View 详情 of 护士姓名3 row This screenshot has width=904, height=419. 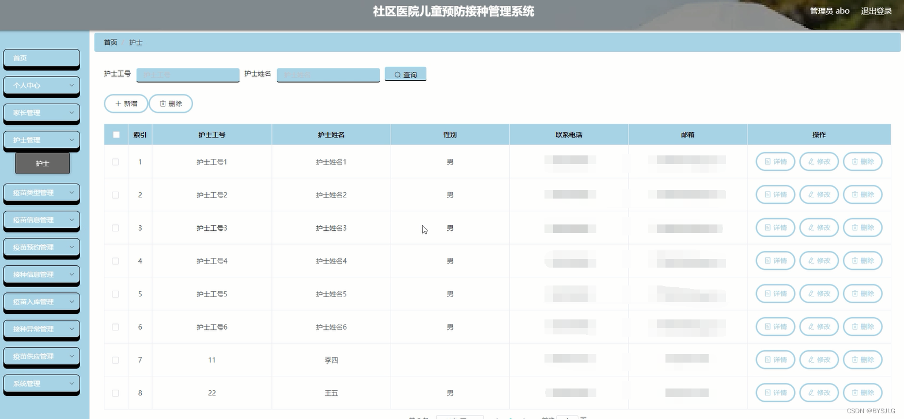coord(775,228)
